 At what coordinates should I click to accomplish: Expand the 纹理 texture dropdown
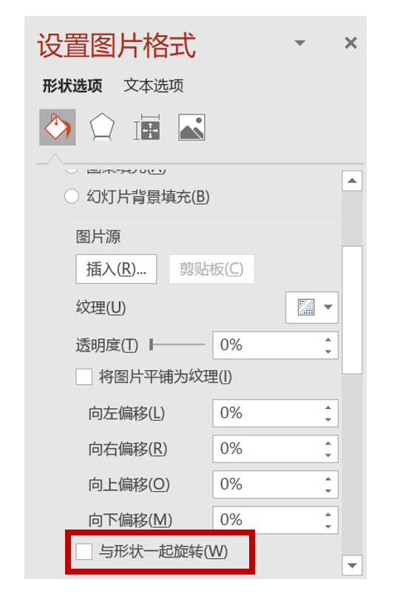click(328, 307)
